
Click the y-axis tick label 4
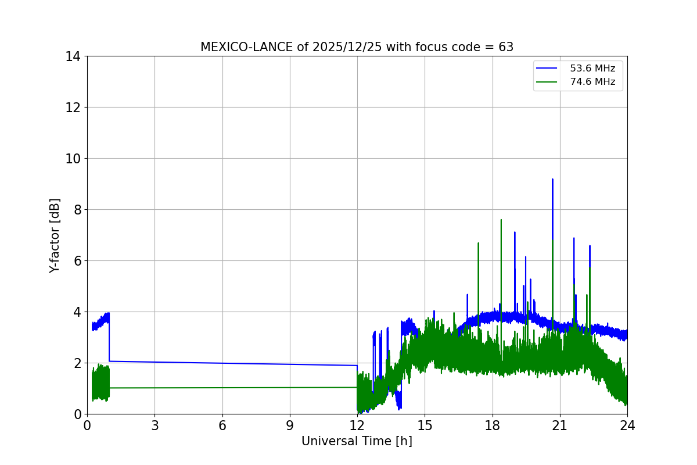(76, 312)
